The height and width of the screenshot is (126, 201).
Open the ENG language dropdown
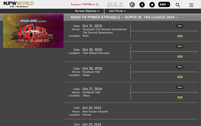(164, 4)
